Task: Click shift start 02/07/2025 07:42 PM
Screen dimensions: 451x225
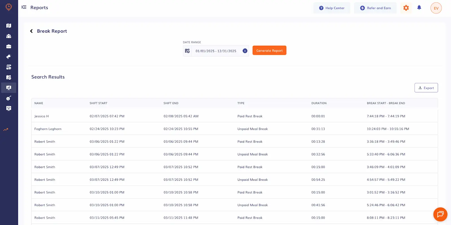Action: pyautogui.click(x=107, y=116)
